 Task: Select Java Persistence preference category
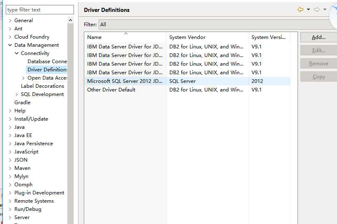tap(34, 144)
